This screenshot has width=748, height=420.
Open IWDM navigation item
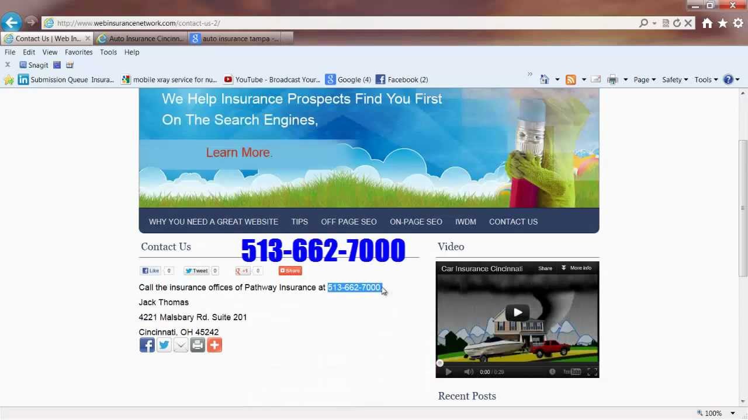(466, 222)
